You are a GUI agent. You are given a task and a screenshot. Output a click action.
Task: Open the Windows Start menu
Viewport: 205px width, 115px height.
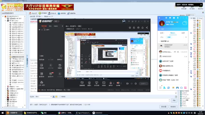tap(3, 113)
